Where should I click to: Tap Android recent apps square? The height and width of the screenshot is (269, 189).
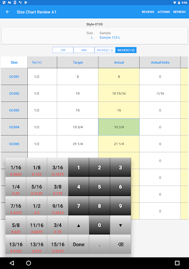pos(177,263)
